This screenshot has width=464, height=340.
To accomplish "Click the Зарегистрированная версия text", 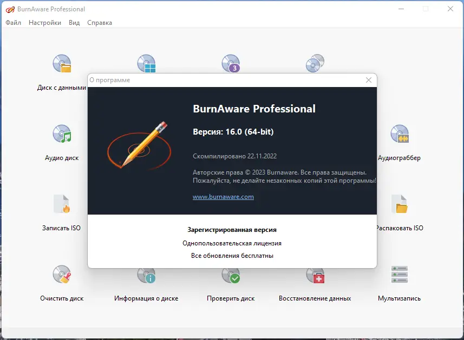I will click(232, 230).
